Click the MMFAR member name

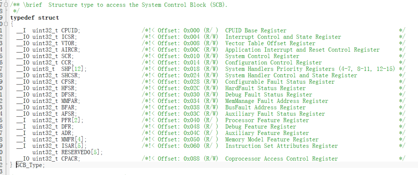pos(70,101)
